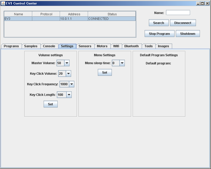Click the 10.0.1.1 address cell
Viewport: 211px width, 169px height.
[74, 19]
